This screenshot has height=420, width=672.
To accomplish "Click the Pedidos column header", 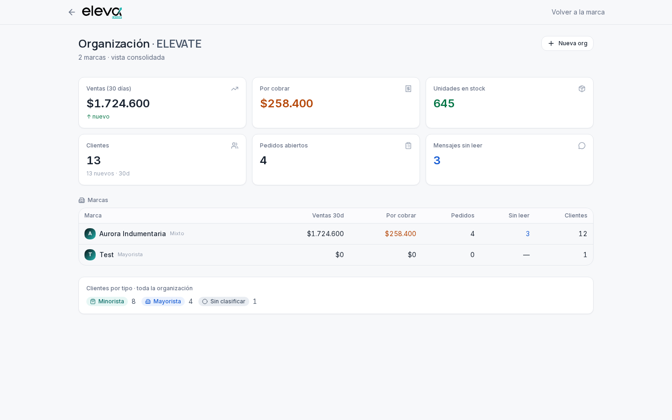I will (x=463, y=216).
